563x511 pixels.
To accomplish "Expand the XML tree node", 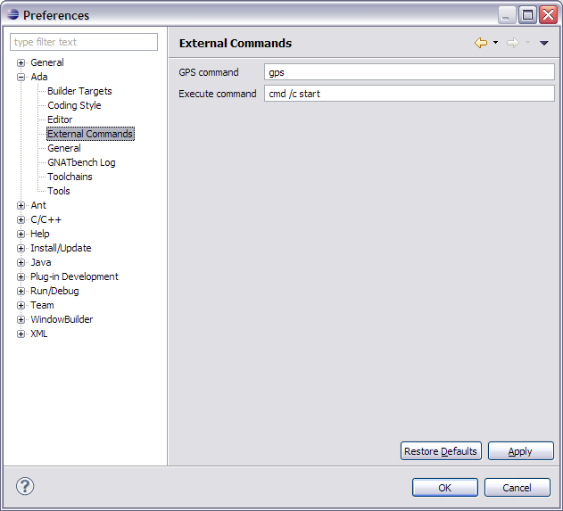I will click(x=21, y=334).
